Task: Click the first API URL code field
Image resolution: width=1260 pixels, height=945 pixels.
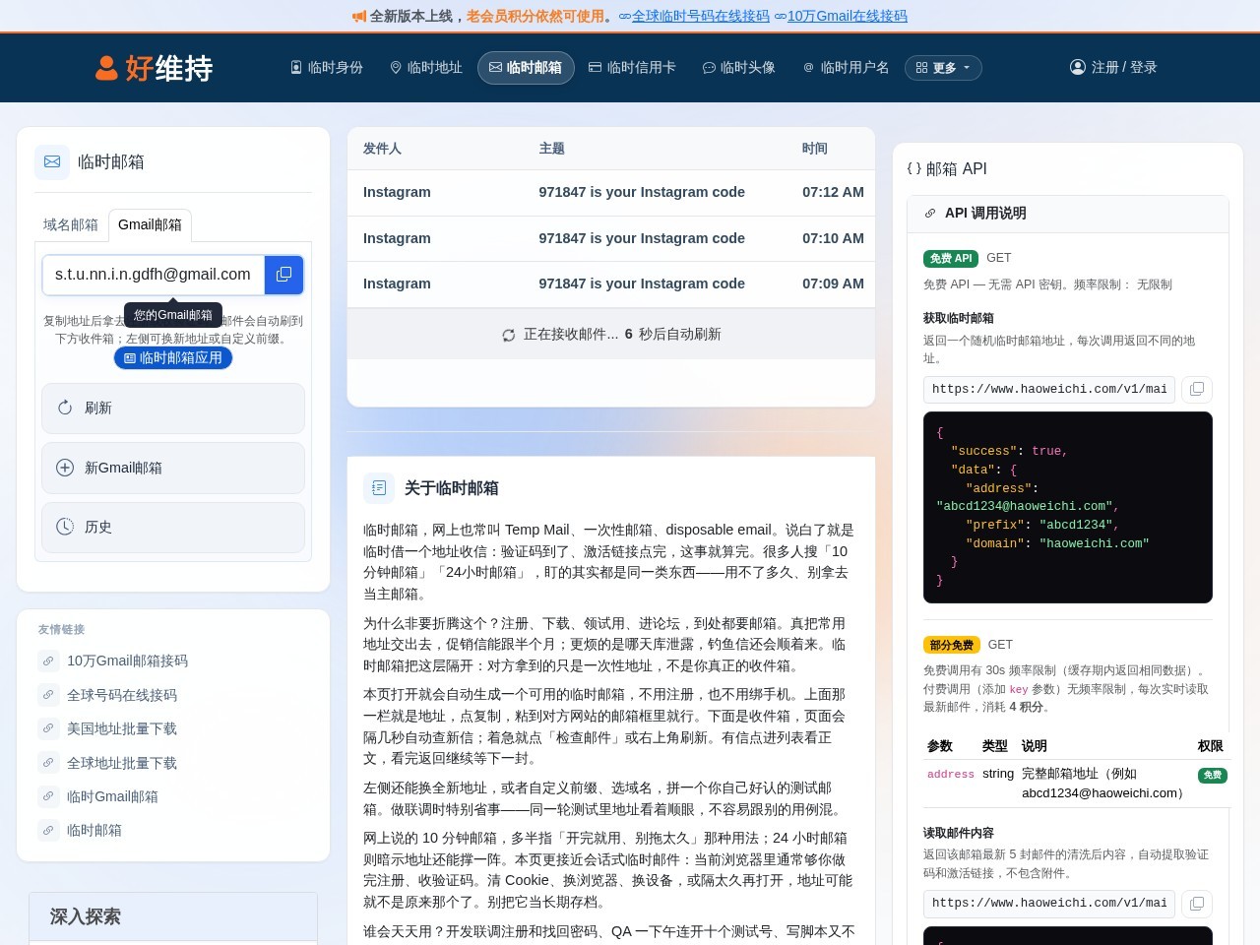Action: pyautogui.click(x=1049, y=389)
